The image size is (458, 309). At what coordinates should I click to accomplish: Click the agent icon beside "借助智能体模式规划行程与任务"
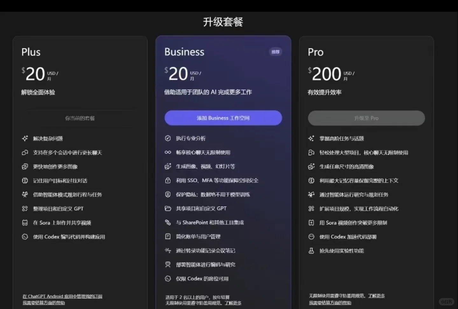25,195
